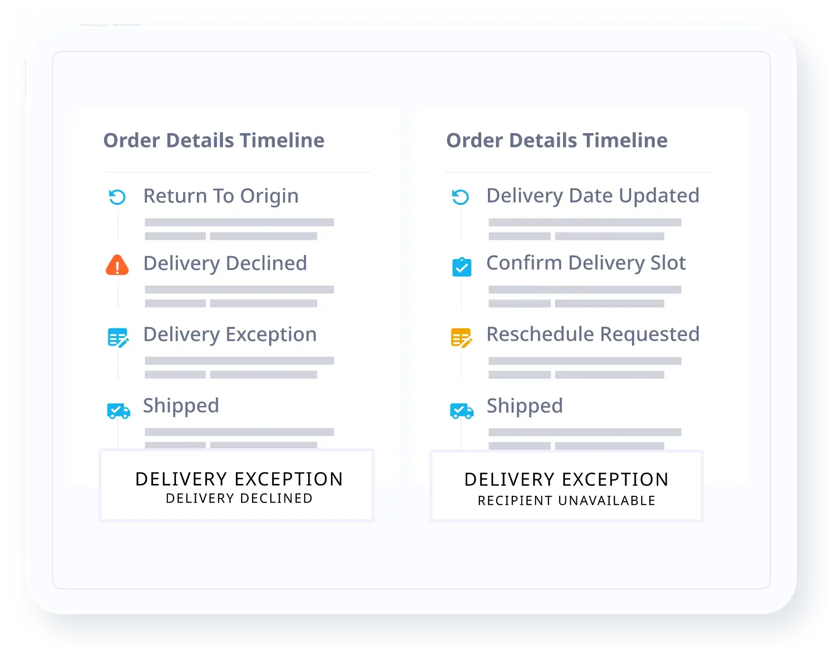The width and height of the screenshot is (836, 656).
Task: Click the Order Details Timeline heading above Return To Origin
Action: 214,141
